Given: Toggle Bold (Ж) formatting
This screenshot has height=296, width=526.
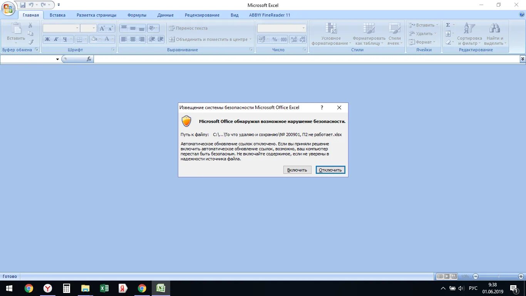Looking at the screenshot, I should (x=47, y=39).
